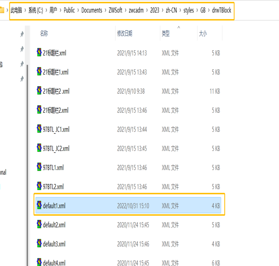This screenshot has height=266, width=279.
Task: Navigate to the zh-CN breadcrumb folder
Action: pos(171,10)
